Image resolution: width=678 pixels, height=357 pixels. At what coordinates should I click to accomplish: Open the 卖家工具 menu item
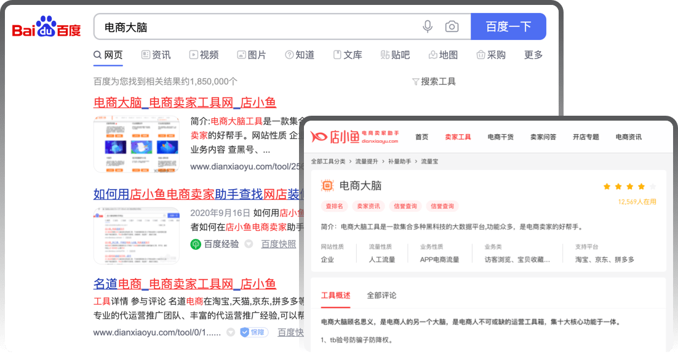[458, 137]
